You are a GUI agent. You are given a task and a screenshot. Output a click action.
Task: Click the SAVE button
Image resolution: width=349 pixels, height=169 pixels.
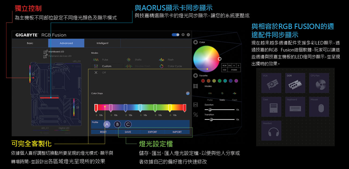point(128,132)
